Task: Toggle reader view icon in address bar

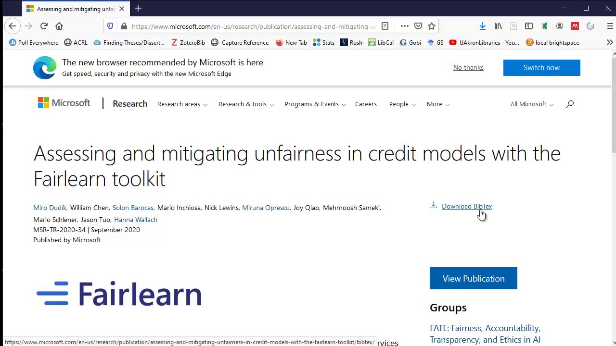Action: point(385,26)
